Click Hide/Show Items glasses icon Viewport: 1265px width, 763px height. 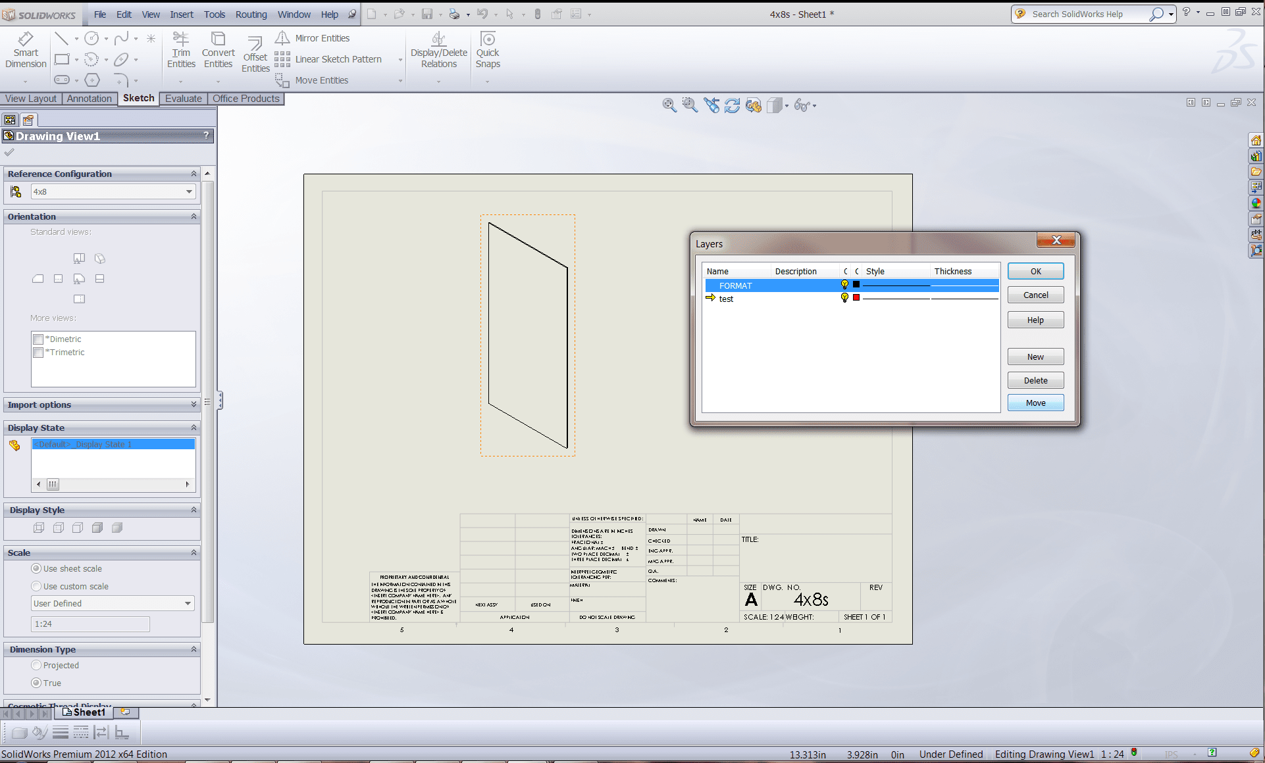click(802, 105)
